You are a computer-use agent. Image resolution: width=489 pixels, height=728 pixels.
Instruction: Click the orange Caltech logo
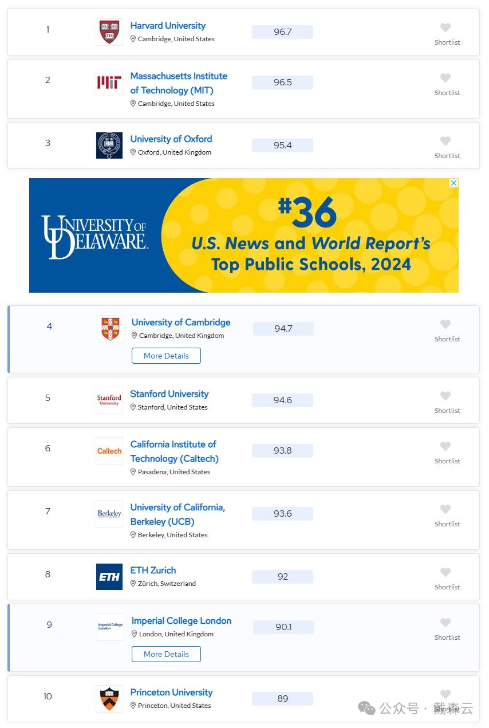point(109,451)
